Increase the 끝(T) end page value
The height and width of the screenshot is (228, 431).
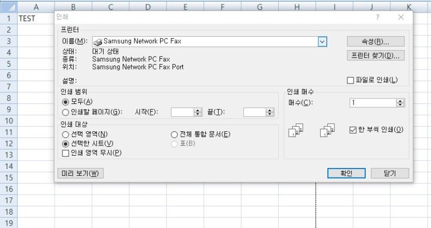pos(270,110)
